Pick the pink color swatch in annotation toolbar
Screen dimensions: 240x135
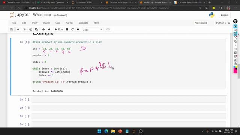235,71
